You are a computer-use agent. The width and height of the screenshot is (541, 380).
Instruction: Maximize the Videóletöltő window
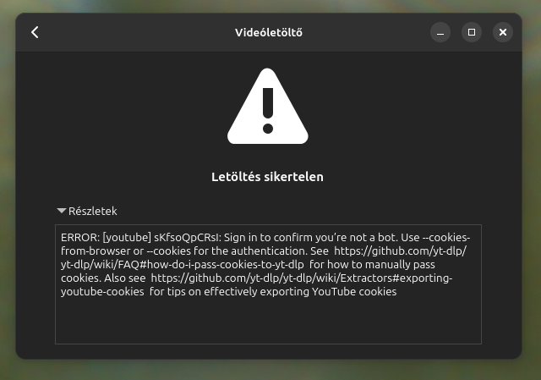tap(472, 32)
